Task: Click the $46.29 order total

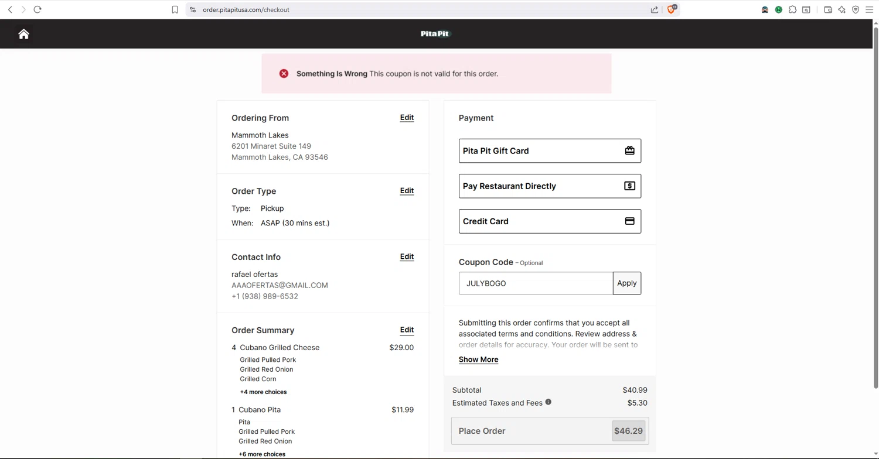Action: click(x=628, y=431)
